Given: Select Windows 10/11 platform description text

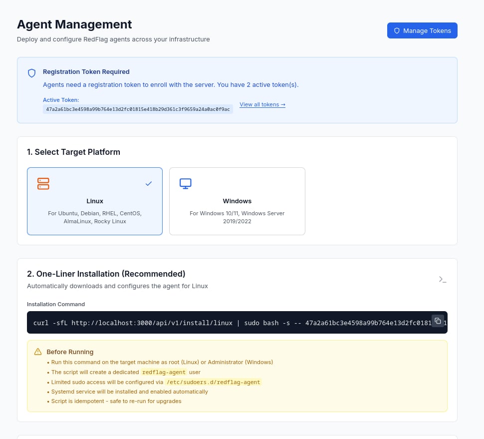Looking at the screenshot, I should click(237, 217).
